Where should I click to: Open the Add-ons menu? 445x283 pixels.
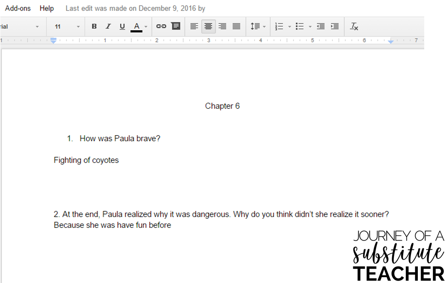point(17,8)
